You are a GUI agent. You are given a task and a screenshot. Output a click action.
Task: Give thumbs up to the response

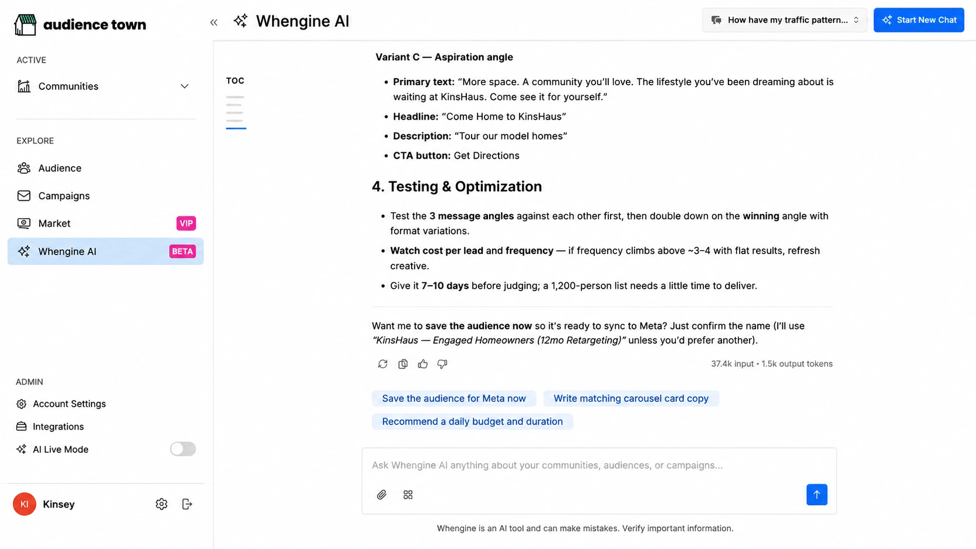[423, 364]
